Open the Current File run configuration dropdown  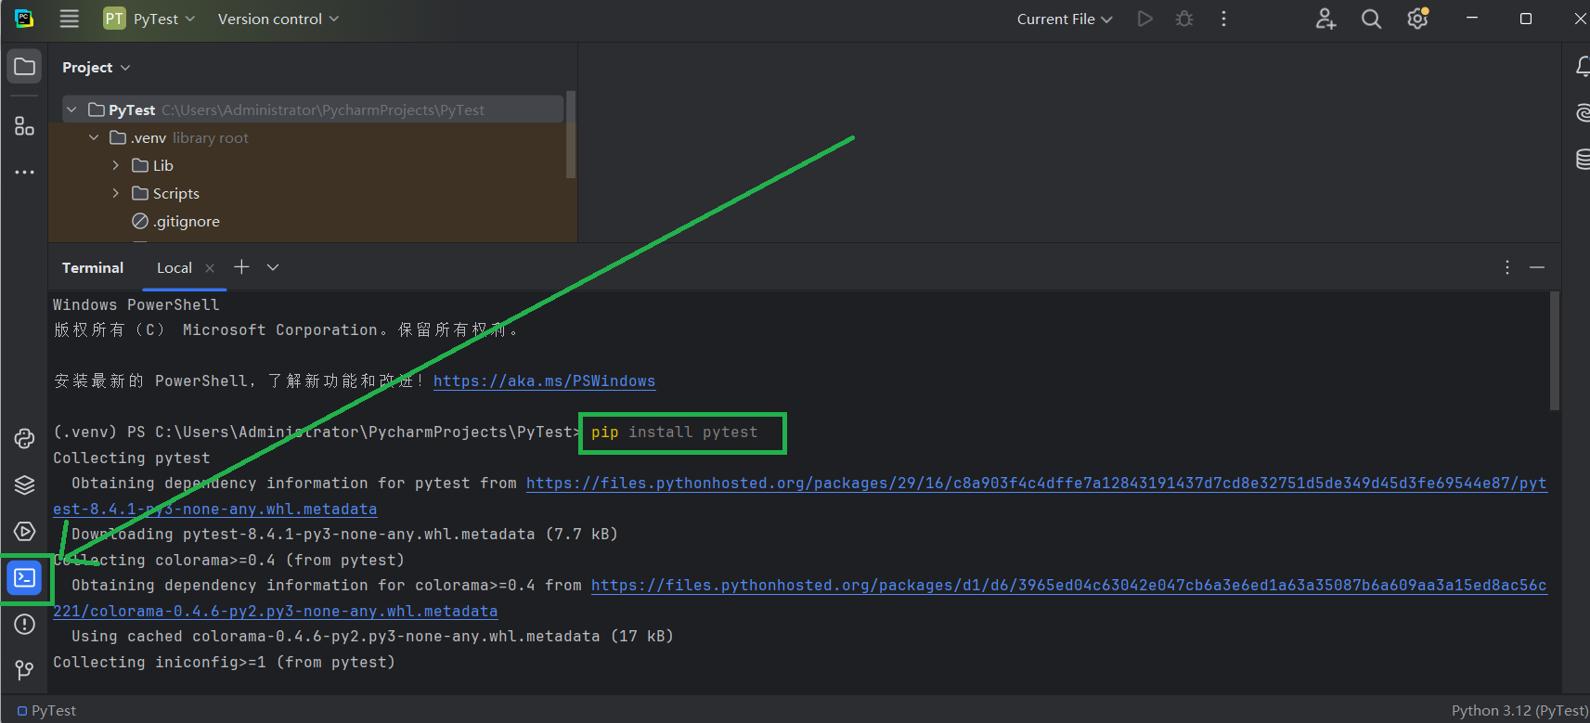click(x=1064, y=19)
